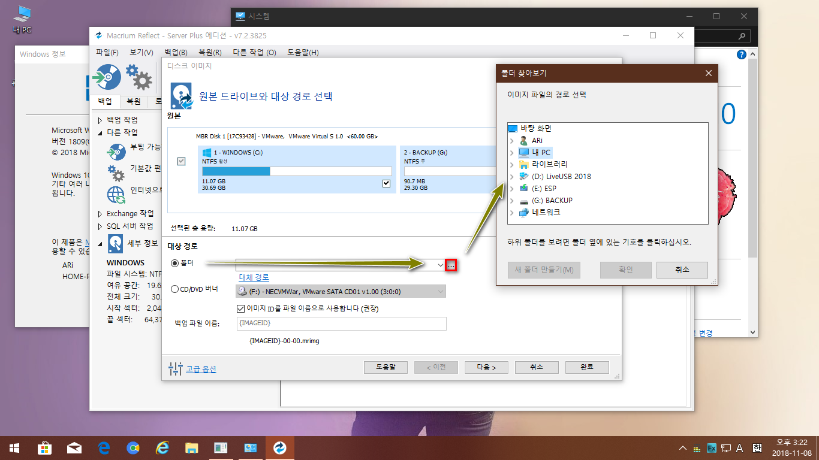Open Mail from the taskbar

click(74, 447)
